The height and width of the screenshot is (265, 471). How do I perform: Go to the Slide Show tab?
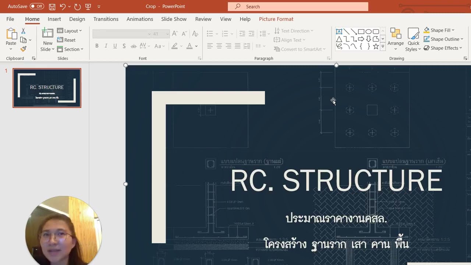point(174,19)
